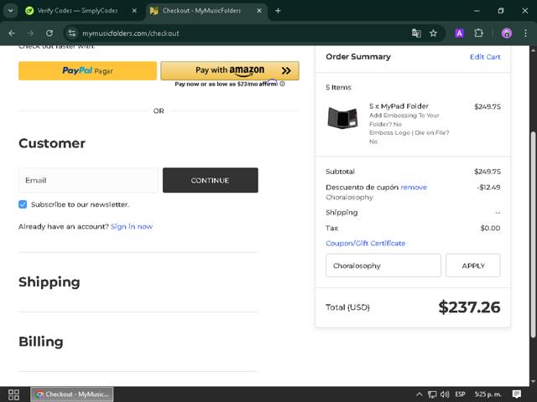Switch to Verify Codes SimplyCodes tab

point(81,11)
